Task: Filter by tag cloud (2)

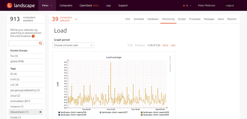Action: point(26,96)
